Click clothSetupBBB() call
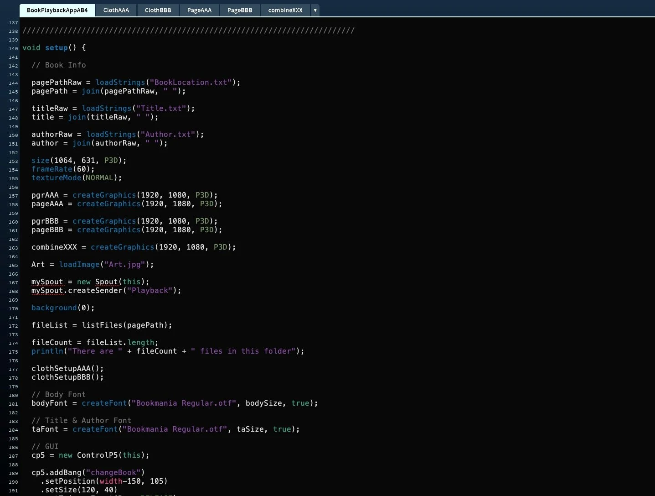655x496 pixels. [x=67, y=377]
